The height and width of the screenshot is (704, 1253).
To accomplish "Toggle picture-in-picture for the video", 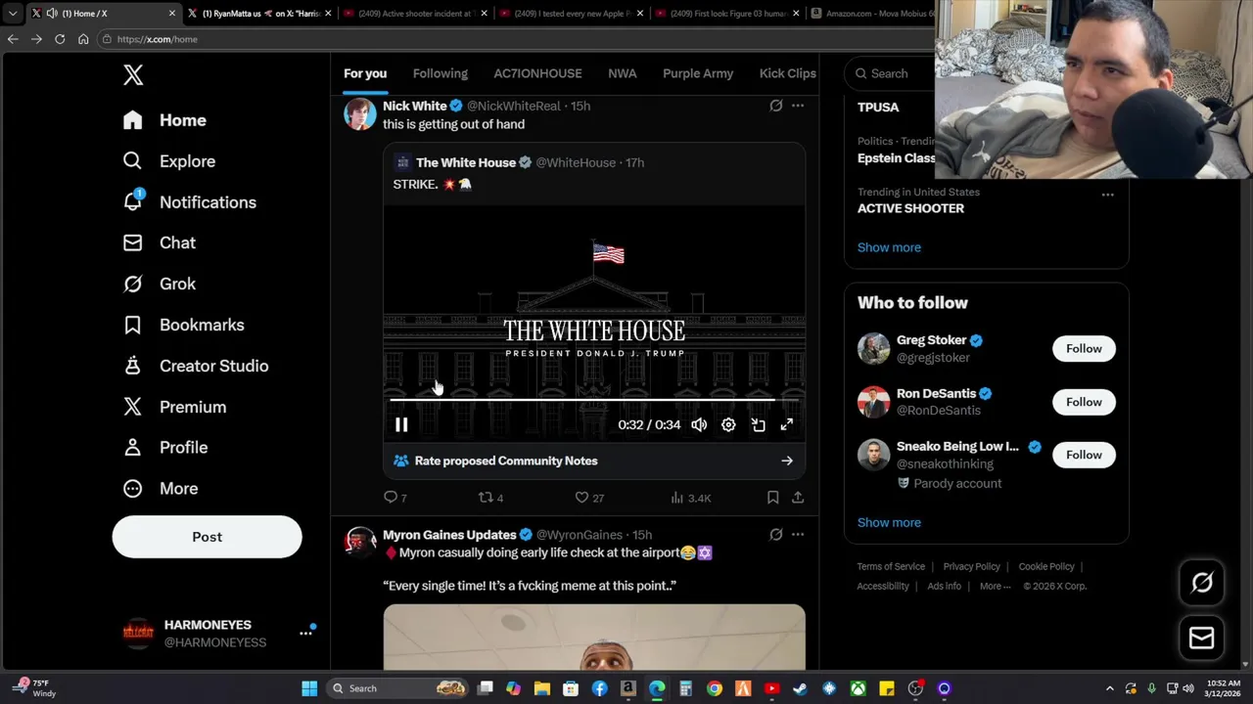I will click(x=758, y=424).
